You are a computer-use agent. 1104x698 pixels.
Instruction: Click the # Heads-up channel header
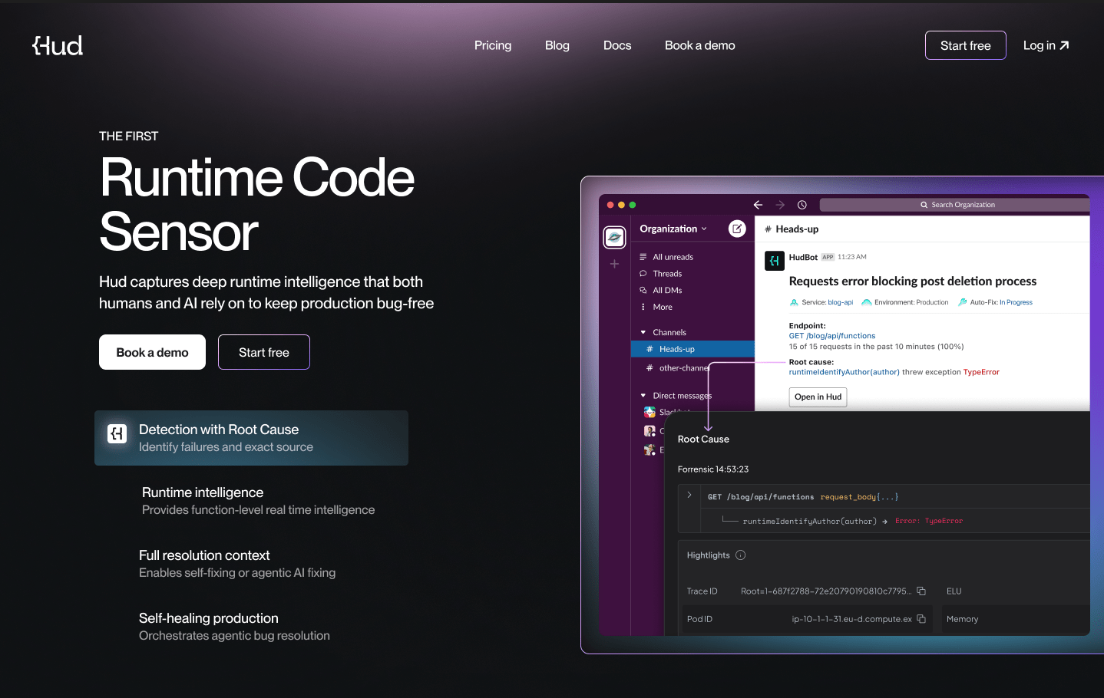pos(792,229)
